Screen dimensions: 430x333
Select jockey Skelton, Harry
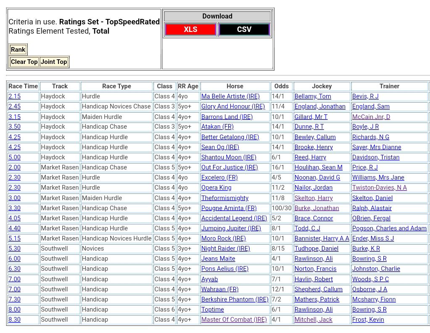click(313, 198)
